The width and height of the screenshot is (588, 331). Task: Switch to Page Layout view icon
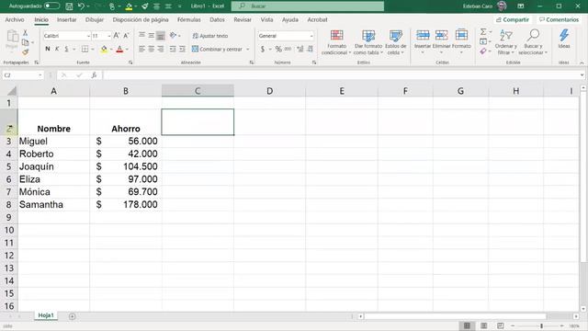[484, 325]
